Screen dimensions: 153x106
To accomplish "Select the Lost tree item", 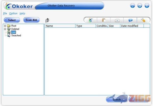I will point(14,32).
